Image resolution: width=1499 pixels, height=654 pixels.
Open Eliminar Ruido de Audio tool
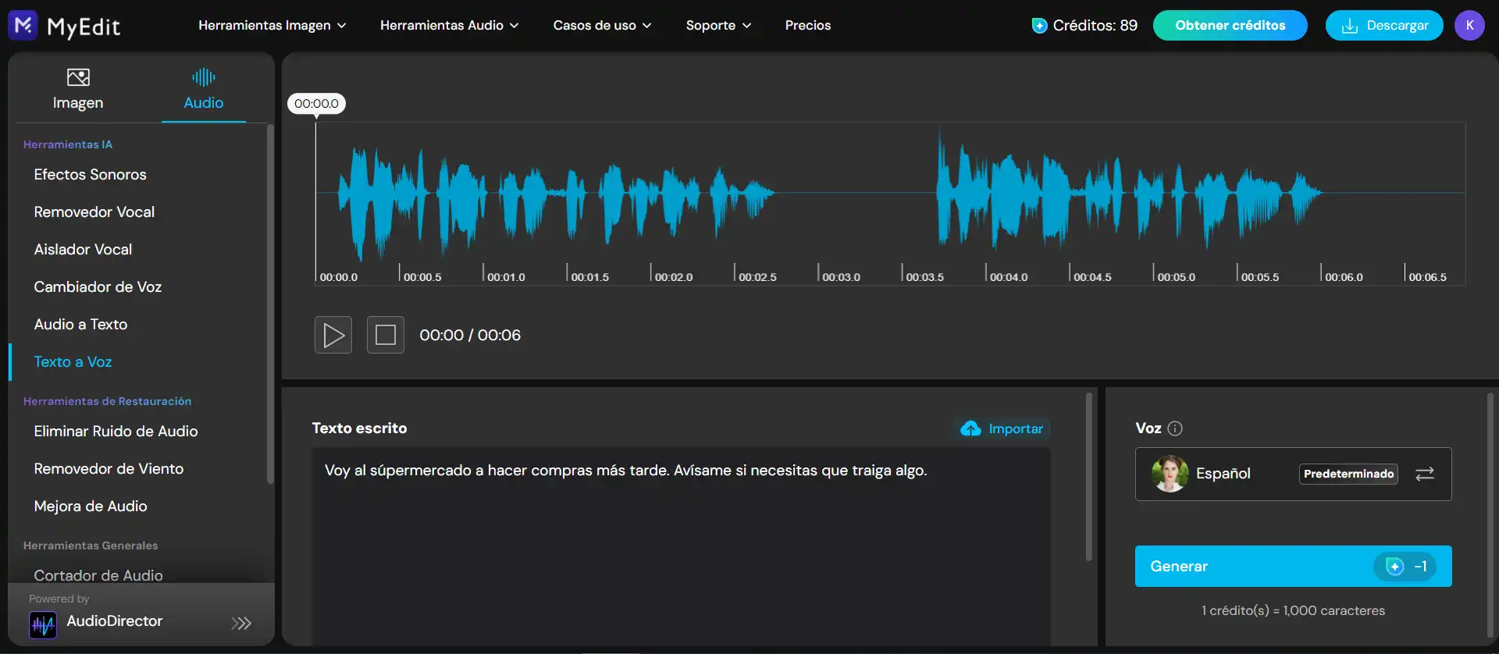pos(116,432)
